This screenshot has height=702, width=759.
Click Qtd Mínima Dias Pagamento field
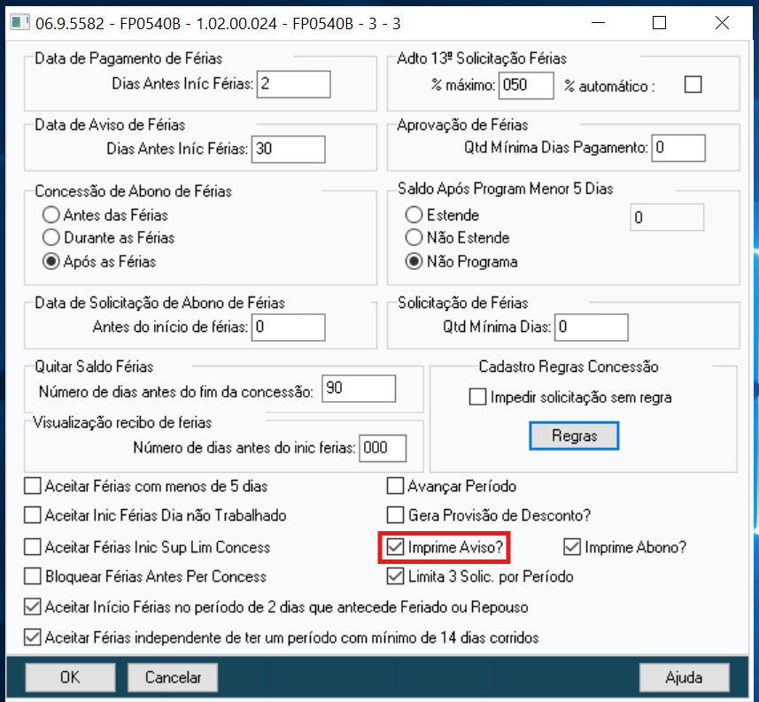pyautogui.click(x=678, y=148)
